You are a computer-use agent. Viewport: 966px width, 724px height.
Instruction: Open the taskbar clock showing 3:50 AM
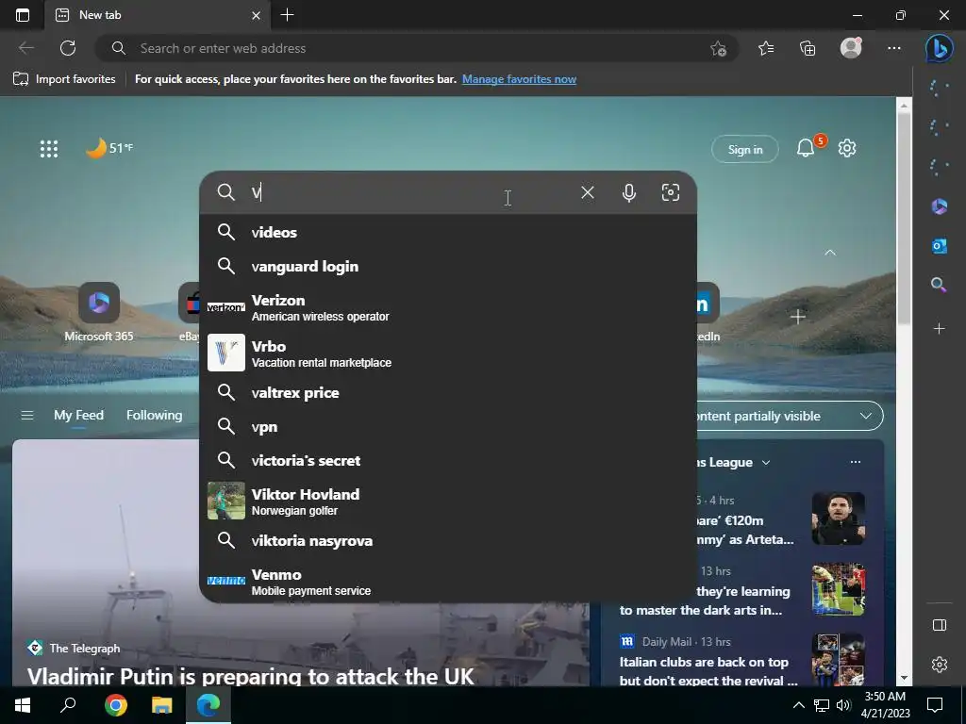[x=885, y=705]
